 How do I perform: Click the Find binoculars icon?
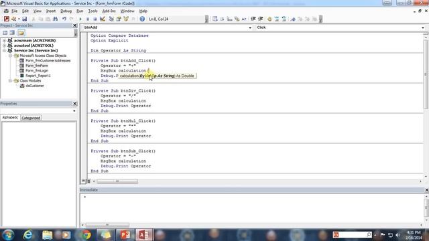[x=55, y=19]
